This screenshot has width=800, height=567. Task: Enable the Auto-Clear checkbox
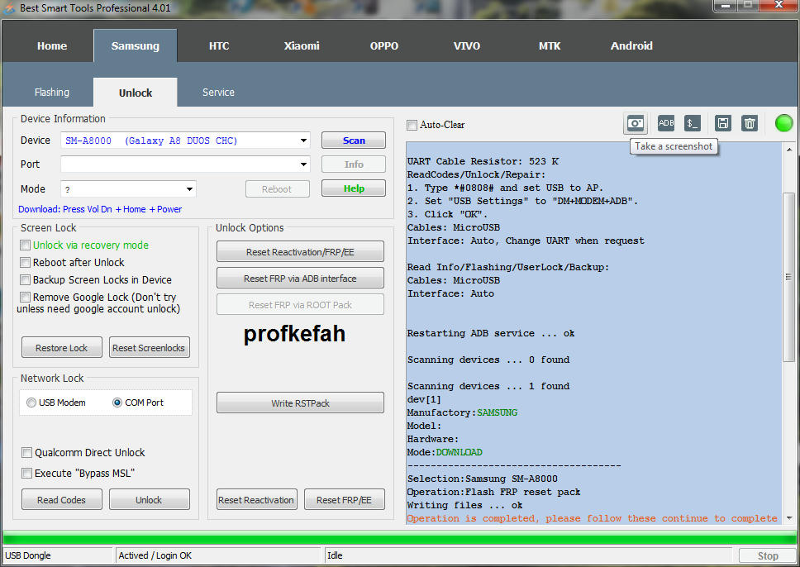coord(412,125)
